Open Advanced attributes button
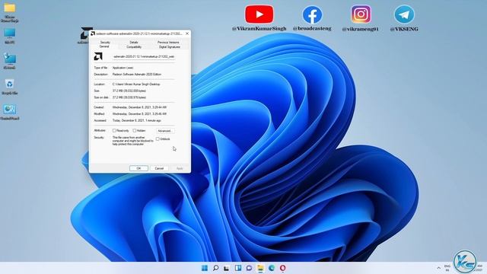Image resolution: width=487 pixels, height=274 pixels. 165,131
